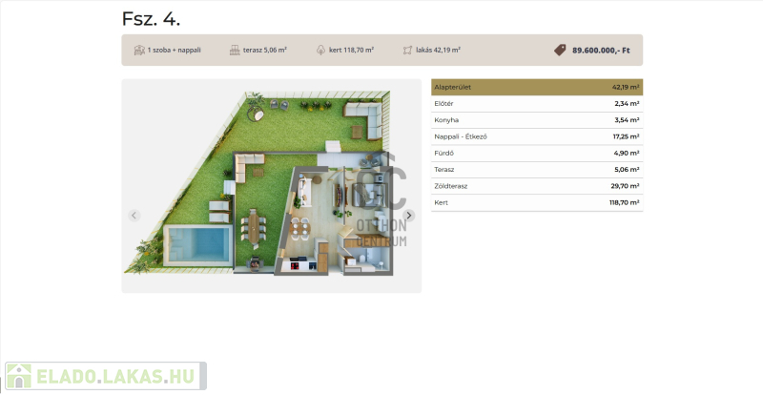Click the Konyha row in the table

[536, 120]
